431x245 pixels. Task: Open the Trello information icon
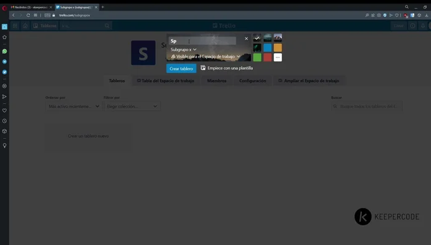point(413,25)
